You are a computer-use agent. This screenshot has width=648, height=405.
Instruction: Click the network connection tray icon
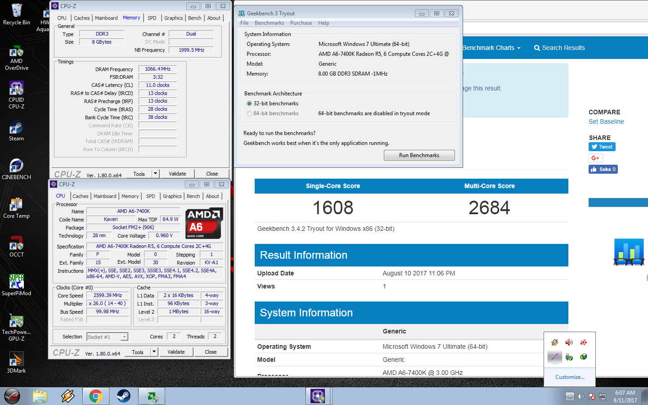pyautogui.click(x=603, y=396)
